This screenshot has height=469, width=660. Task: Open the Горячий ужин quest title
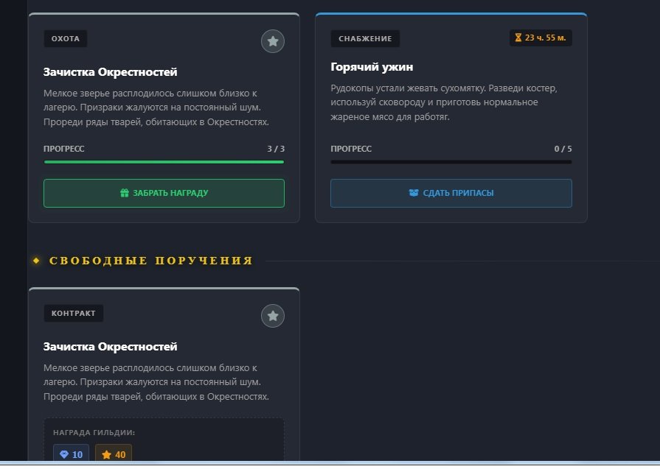(372, 68)
